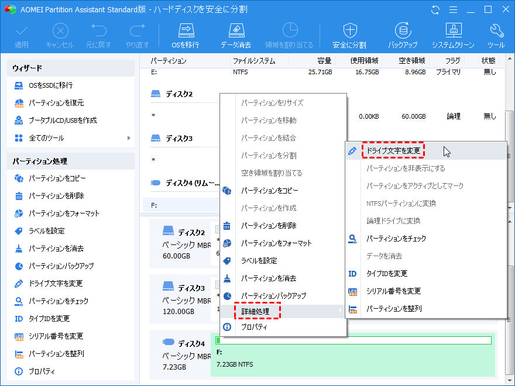Open the ツール wrench menu
Viewport: 515px width, 386px height.
[496, 36]
